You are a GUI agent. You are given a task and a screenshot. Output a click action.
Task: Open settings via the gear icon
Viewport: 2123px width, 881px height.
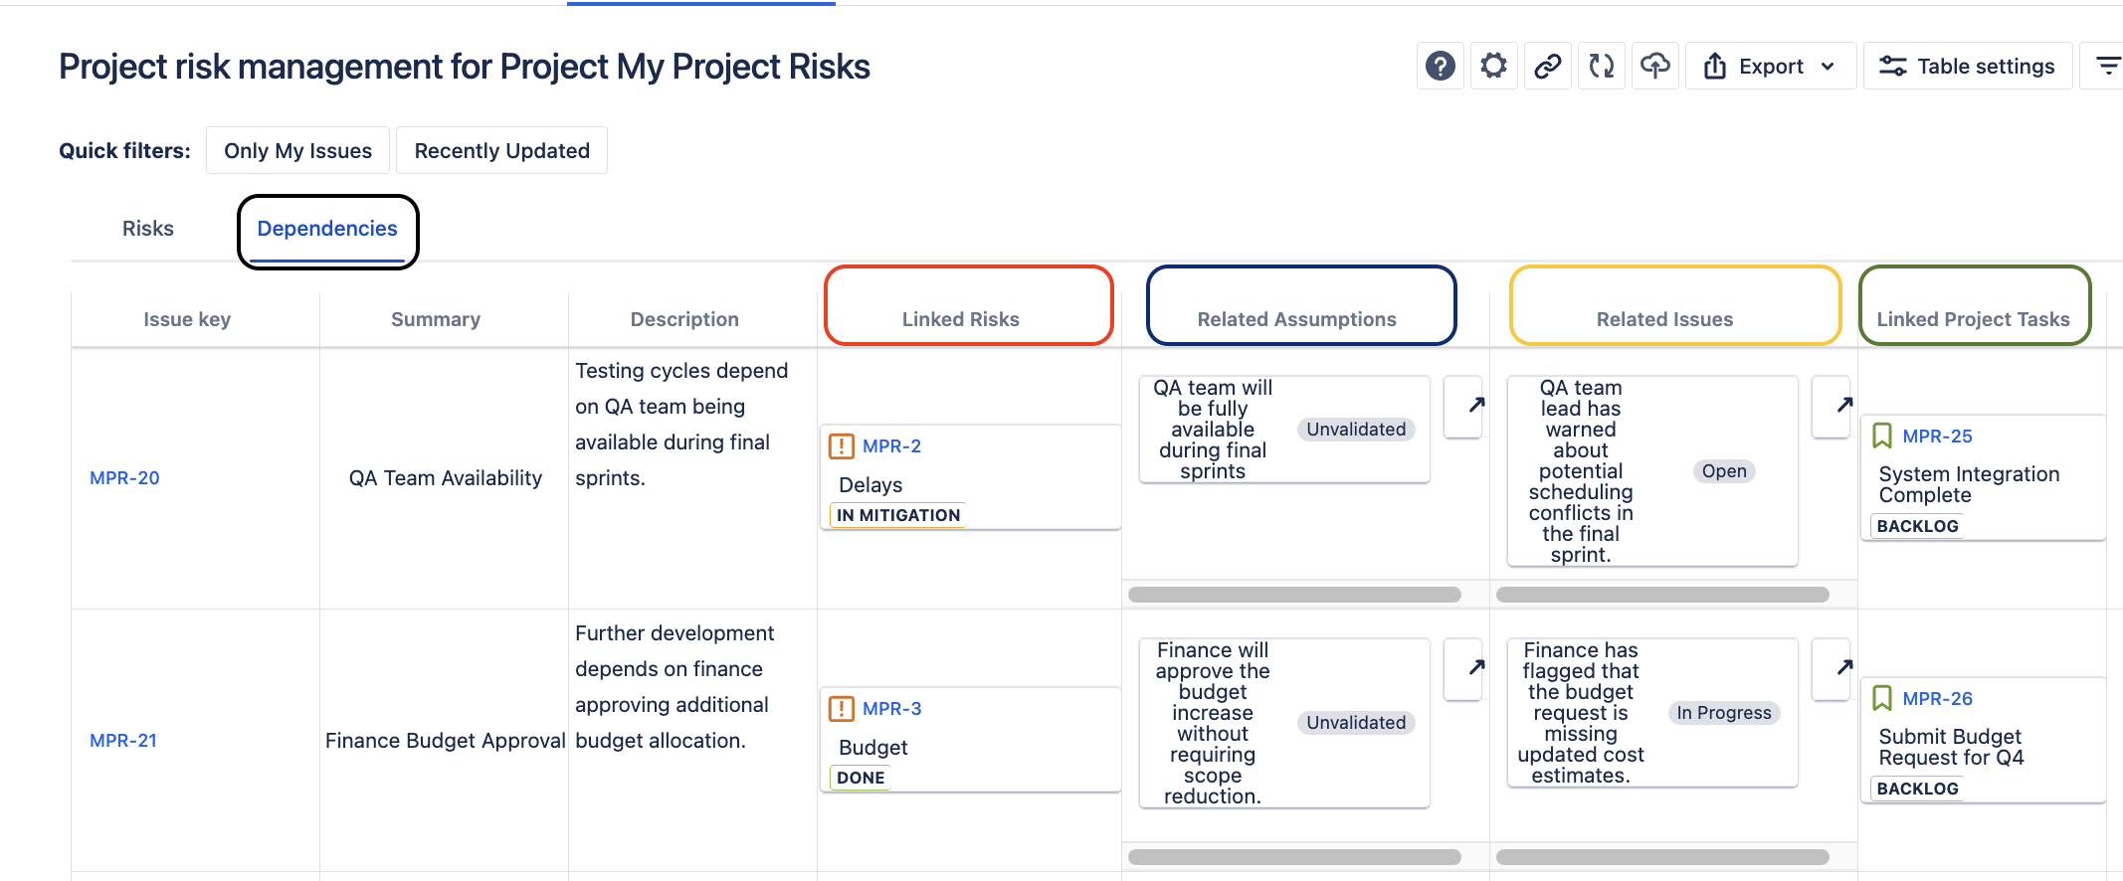(x=1493, y=67)
